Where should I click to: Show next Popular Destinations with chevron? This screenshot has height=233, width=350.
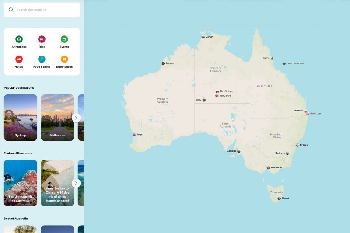pos(76,118)
